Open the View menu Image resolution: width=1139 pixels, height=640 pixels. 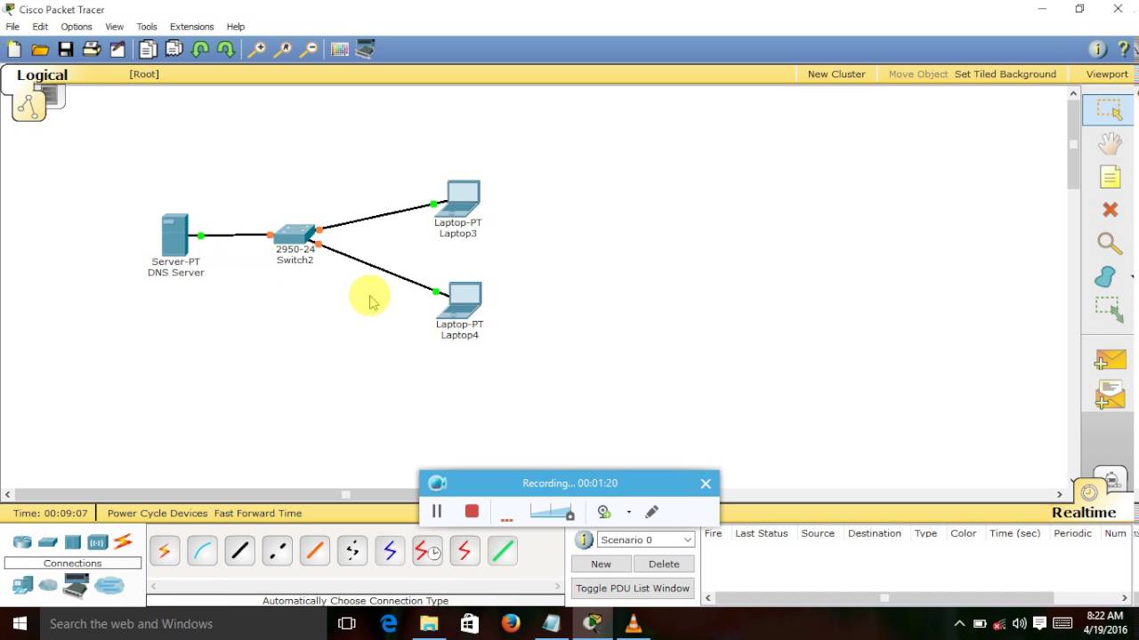click(115, 27)
